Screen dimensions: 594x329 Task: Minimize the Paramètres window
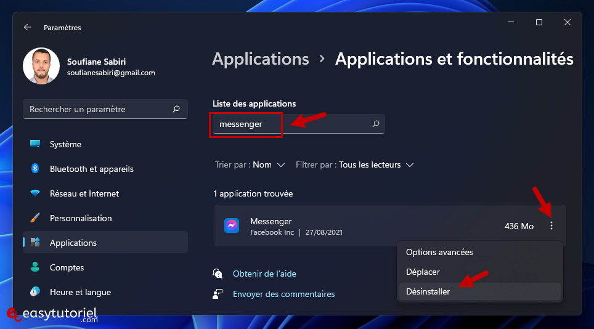coord(511,22)
